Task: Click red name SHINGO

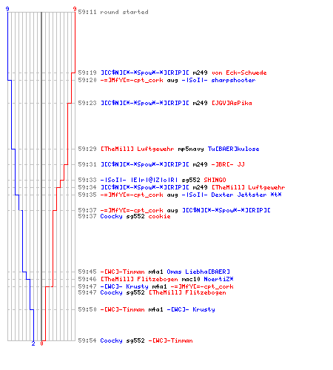Action: point(215,180)
